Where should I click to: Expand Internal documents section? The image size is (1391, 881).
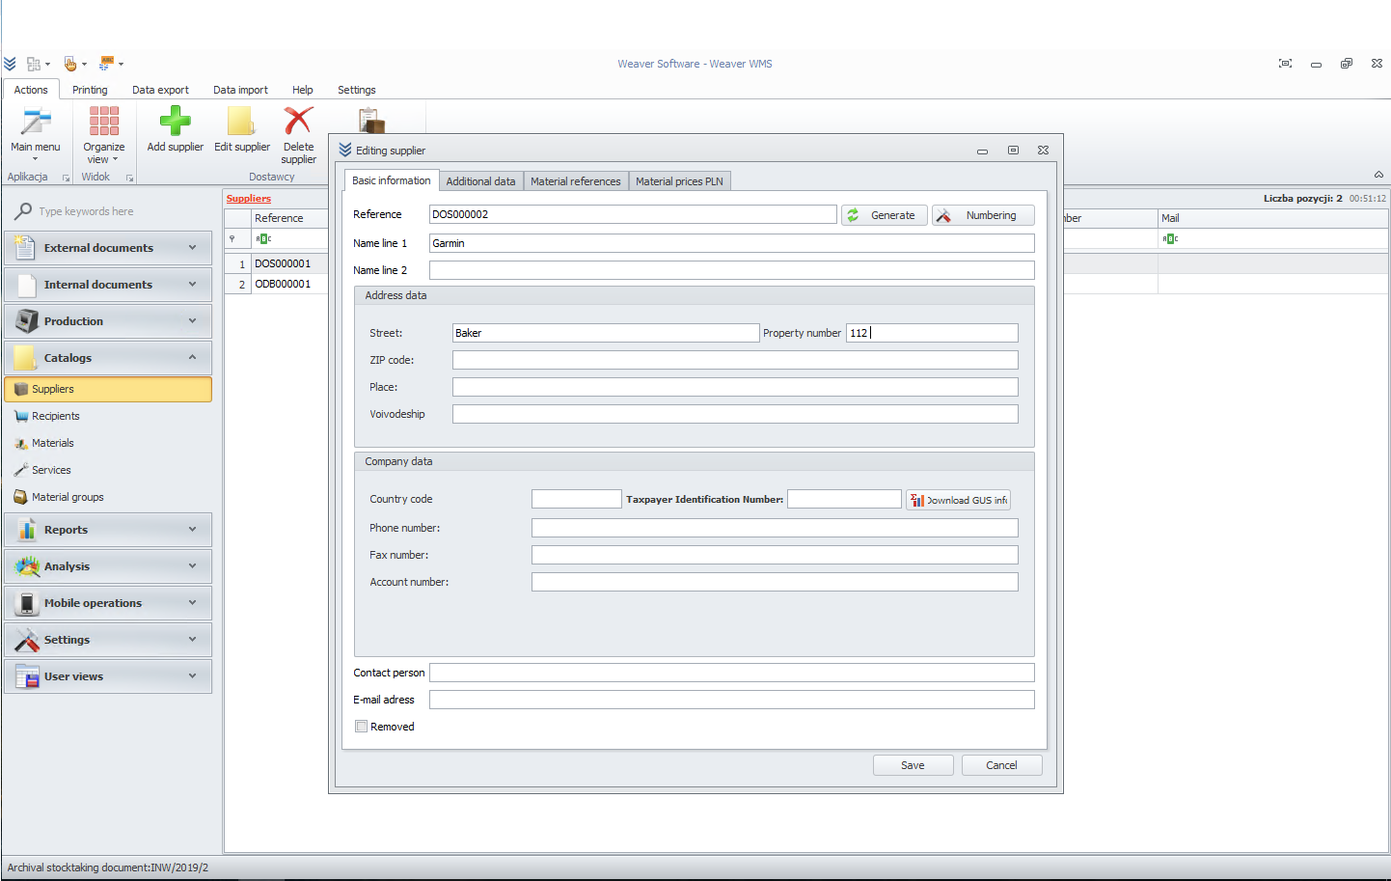[108, 285]
